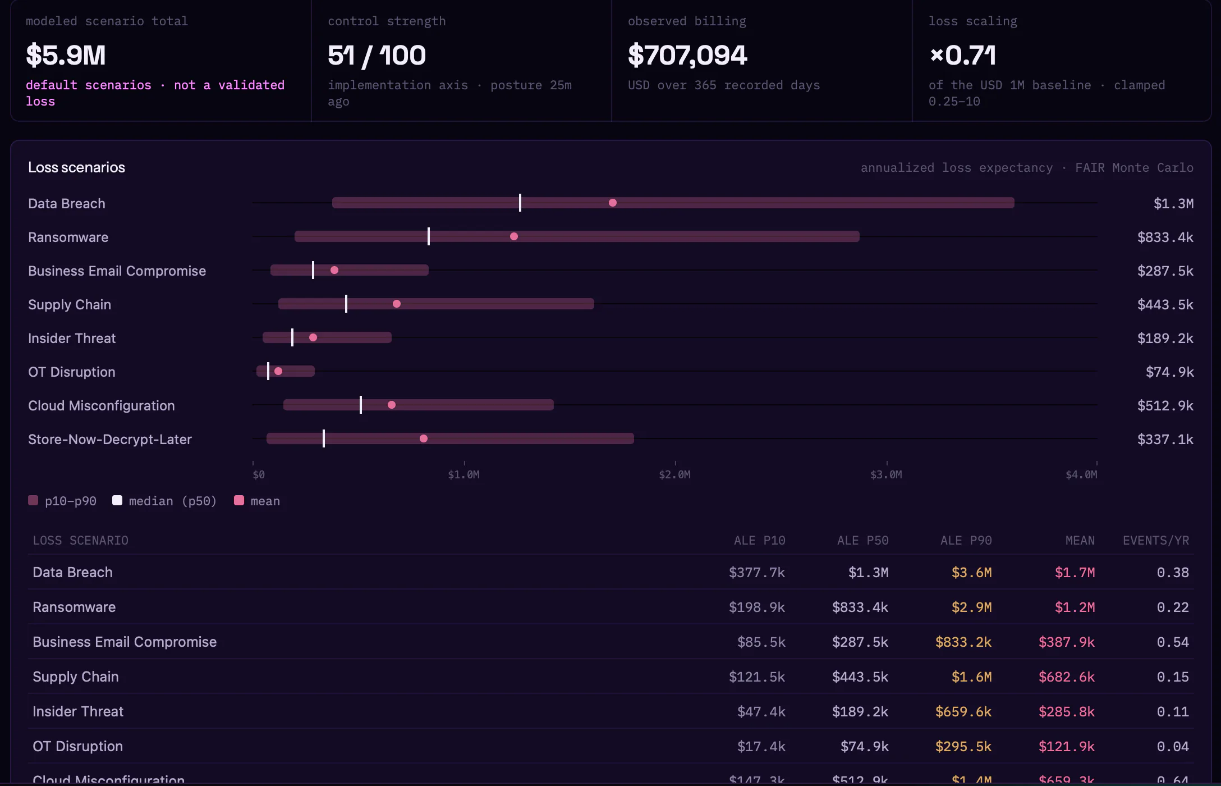Select the Business Email Compromise table row

(x=610, y=642)
